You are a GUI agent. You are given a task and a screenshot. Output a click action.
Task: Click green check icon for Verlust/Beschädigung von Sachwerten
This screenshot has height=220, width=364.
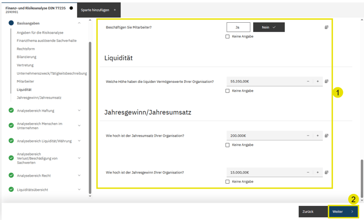11,158
